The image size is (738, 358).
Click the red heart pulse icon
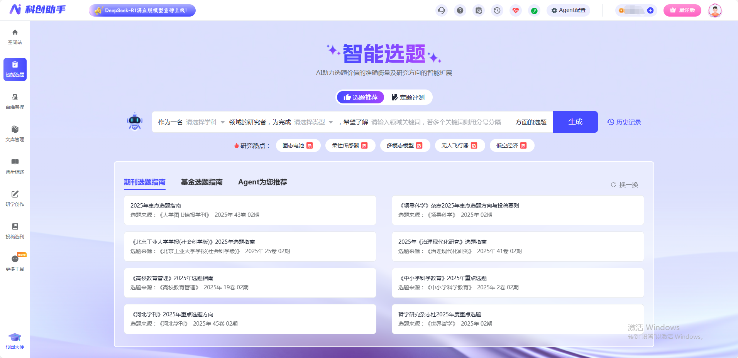516,10
